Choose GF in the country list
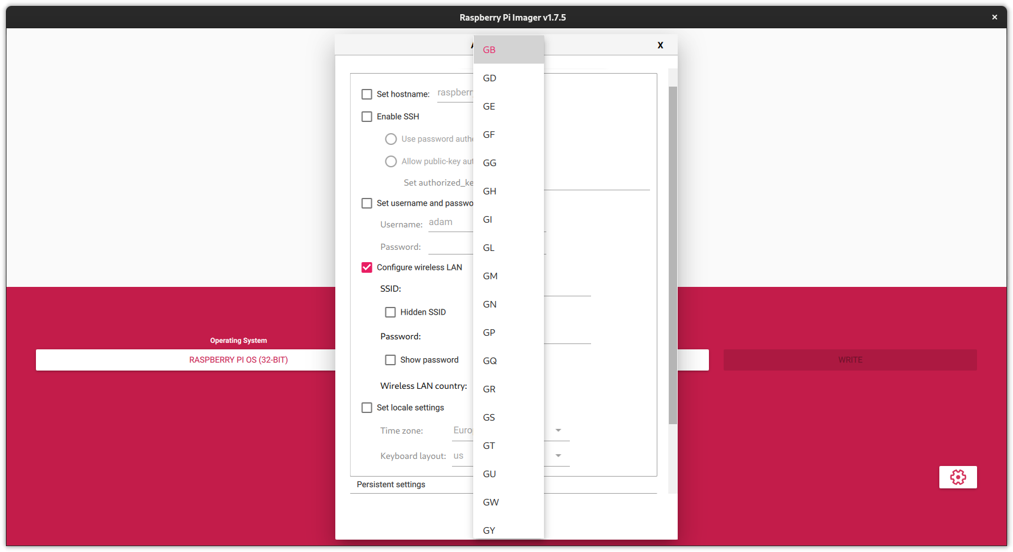This screenshot has height=552, width=1013. click(509, 134)
